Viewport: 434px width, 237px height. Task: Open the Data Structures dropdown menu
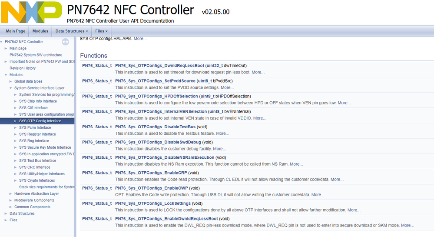point(72,31)
